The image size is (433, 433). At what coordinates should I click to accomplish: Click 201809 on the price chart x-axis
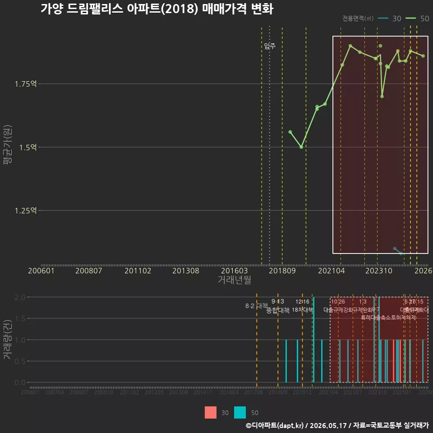point(282,271)
